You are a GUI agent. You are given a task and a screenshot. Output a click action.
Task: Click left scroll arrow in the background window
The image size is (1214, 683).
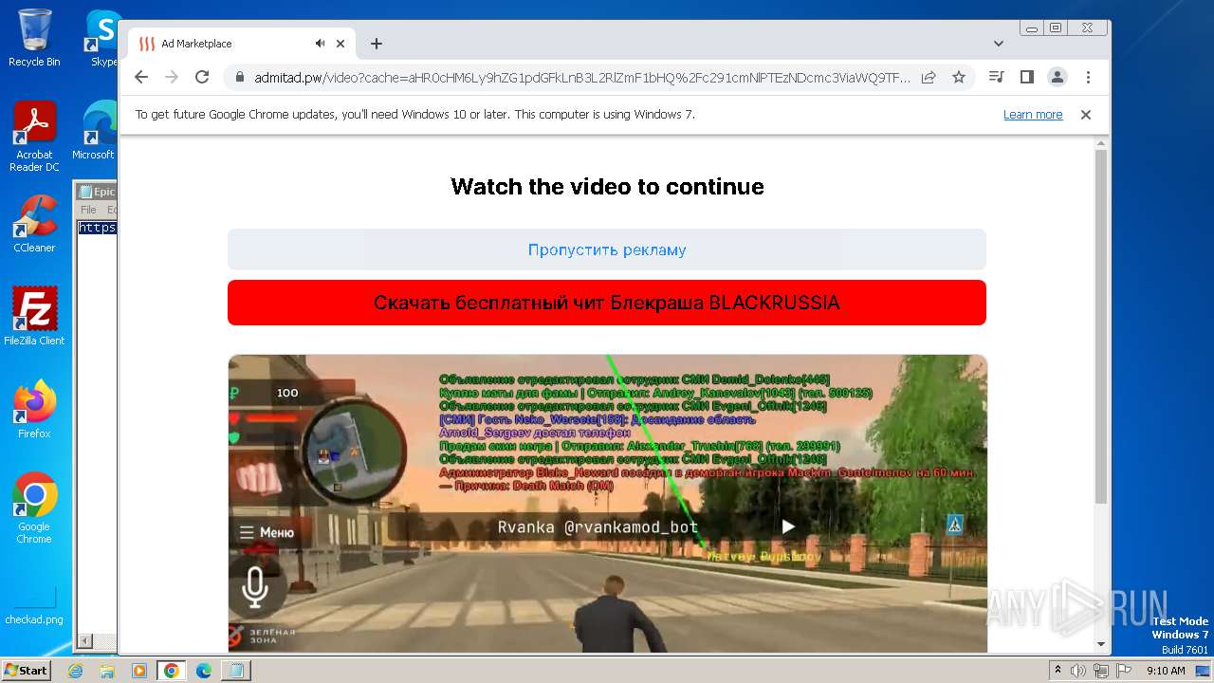(83, 641)
